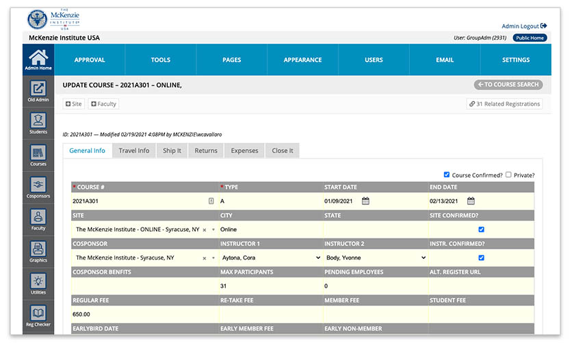Click the City field showing Online
The width and height of the screenshot is (572, 343).
pyautogui.click(x=271, y=230)
